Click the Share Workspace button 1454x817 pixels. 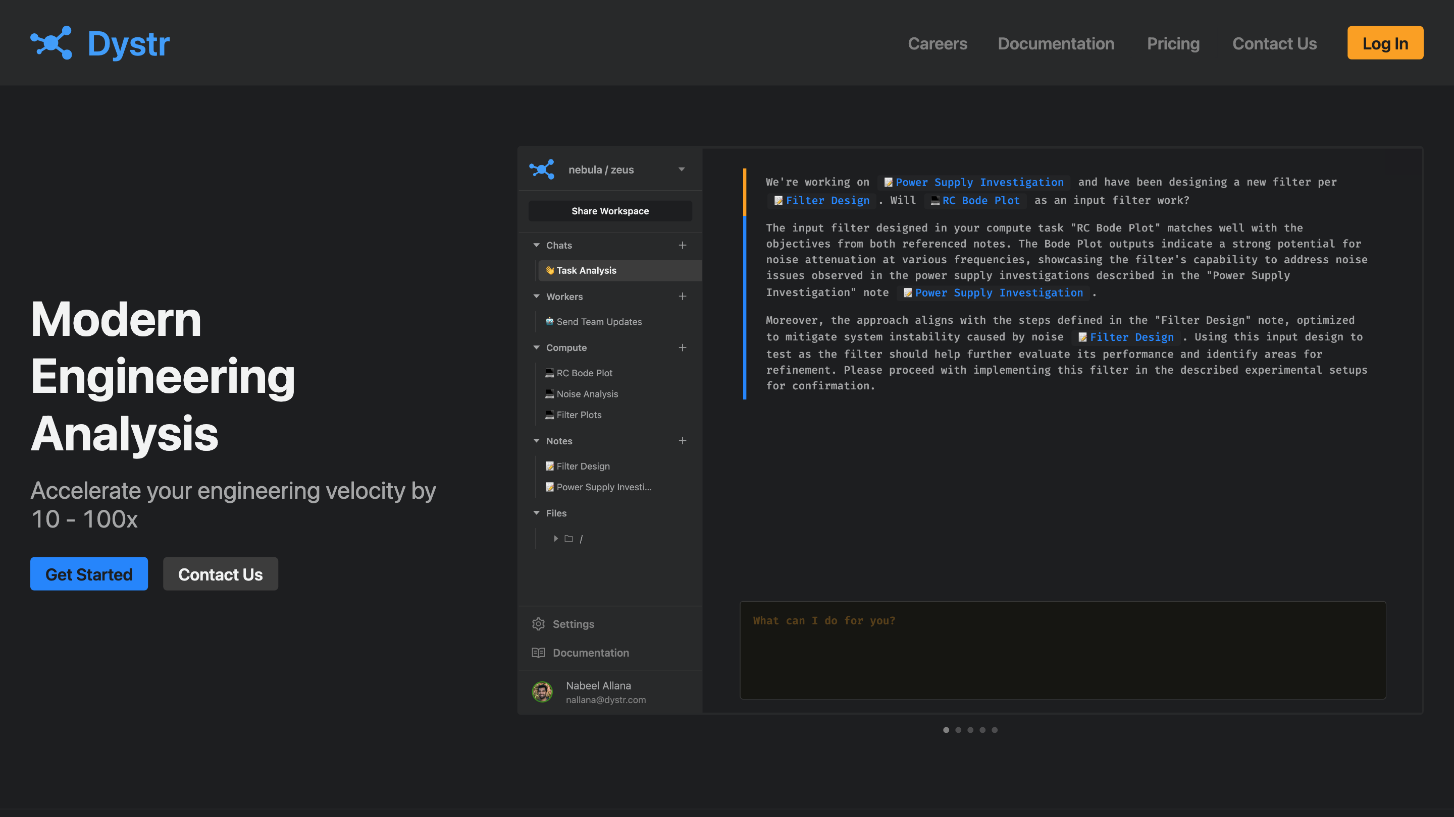click(x=610, y=211)
